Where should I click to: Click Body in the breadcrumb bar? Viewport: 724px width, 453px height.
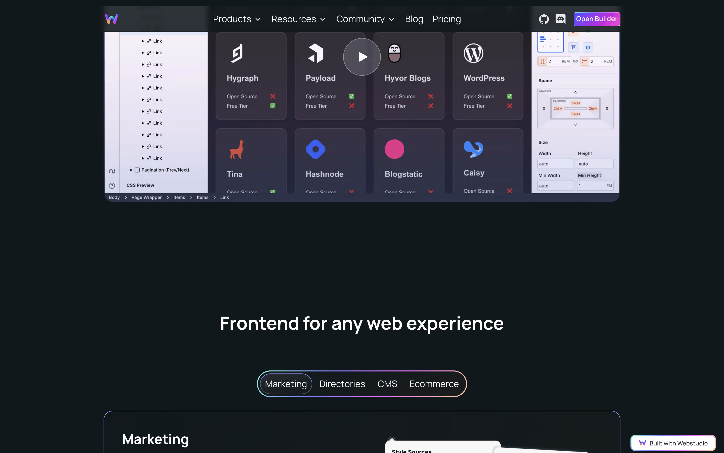[x=114, y=198]
